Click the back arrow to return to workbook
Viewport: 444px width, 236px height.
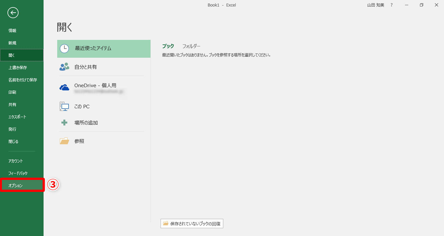[13, 13]
